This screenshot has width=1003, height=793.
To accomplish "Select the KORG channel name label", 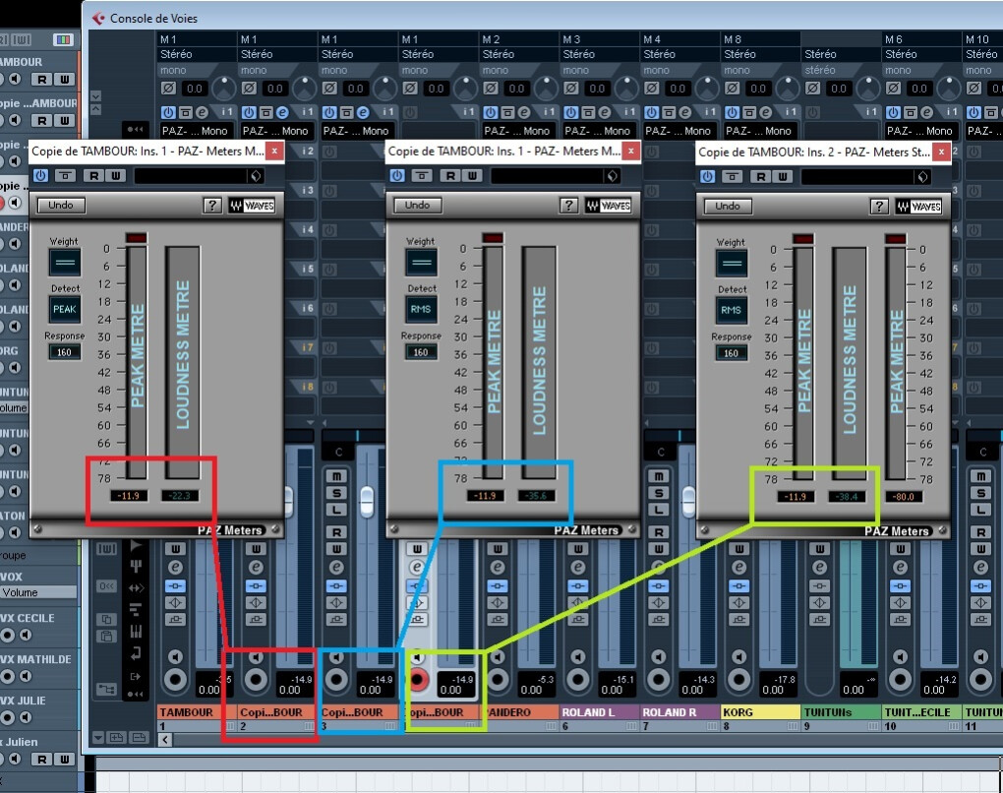I will point(760,712).
